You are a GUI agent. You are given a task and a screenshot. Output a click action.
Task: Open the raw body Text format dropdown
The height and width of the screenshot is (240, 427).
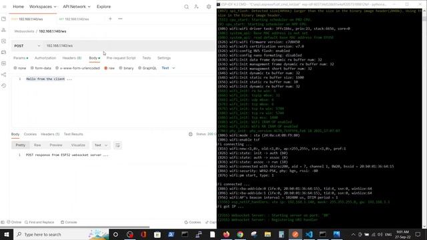[x=168, y=68]
